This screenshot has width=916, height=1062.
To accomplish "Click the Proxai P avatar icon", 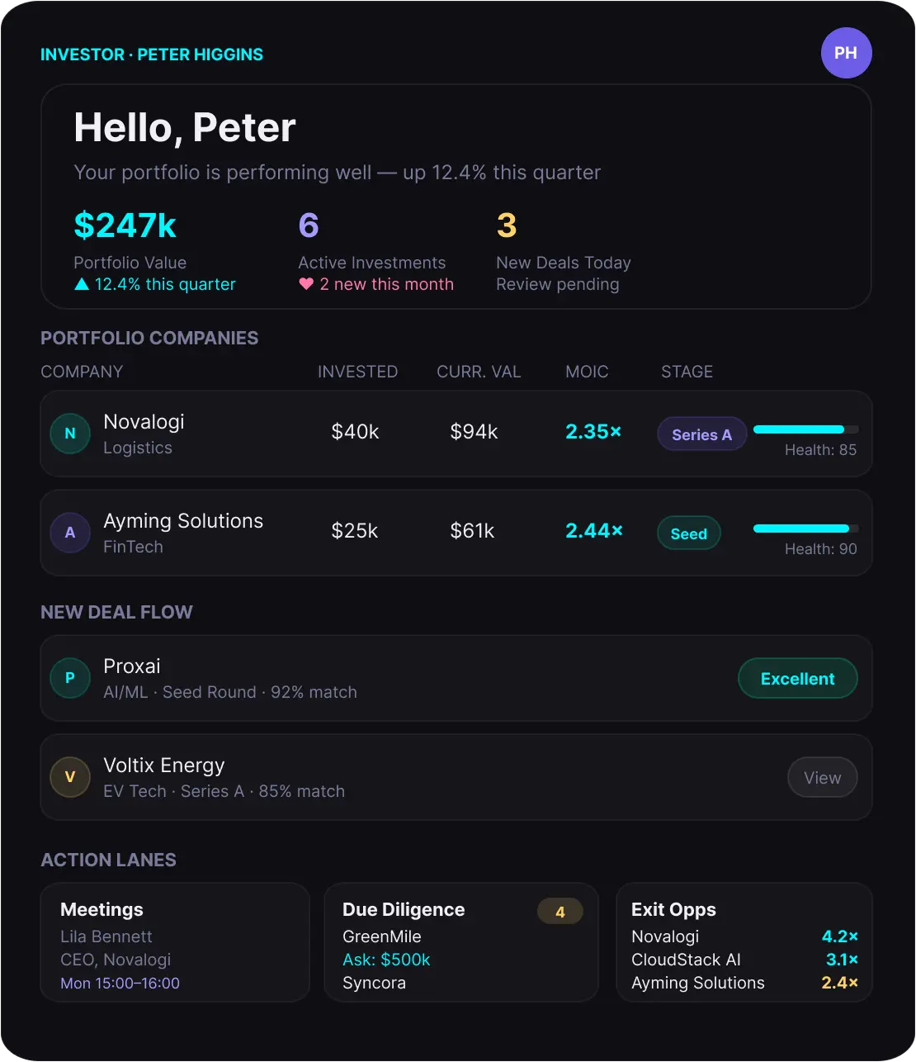I will click(70, 678).
